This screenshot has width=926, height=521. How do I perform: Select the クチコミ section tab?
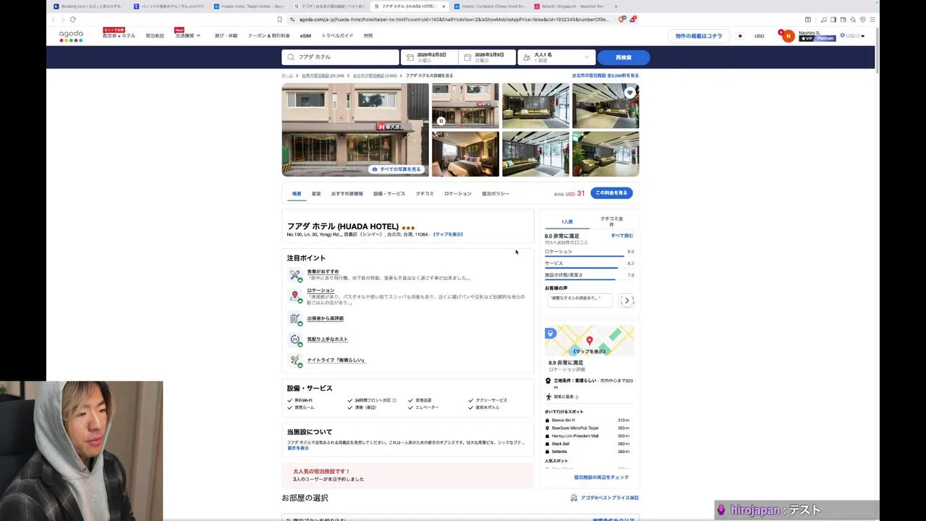pyautogui.click(x=425, y=194)
